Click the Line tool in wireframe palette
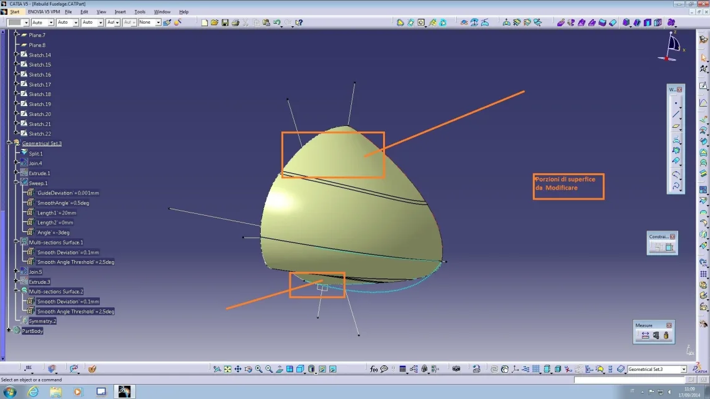The height and width of the screenshot is (399, 710). pyautogui.click(x=676, y=114)
